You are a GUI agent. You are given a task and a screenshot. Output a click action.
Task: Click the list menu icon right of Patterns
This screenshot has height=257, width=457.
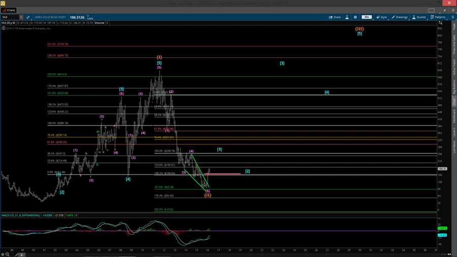click(452, 17)
